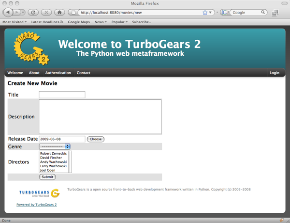Image resolution: width=290 pixels, height=223 pixels.
Task: Open the Contact navigation tab
Action: point(84,73)
